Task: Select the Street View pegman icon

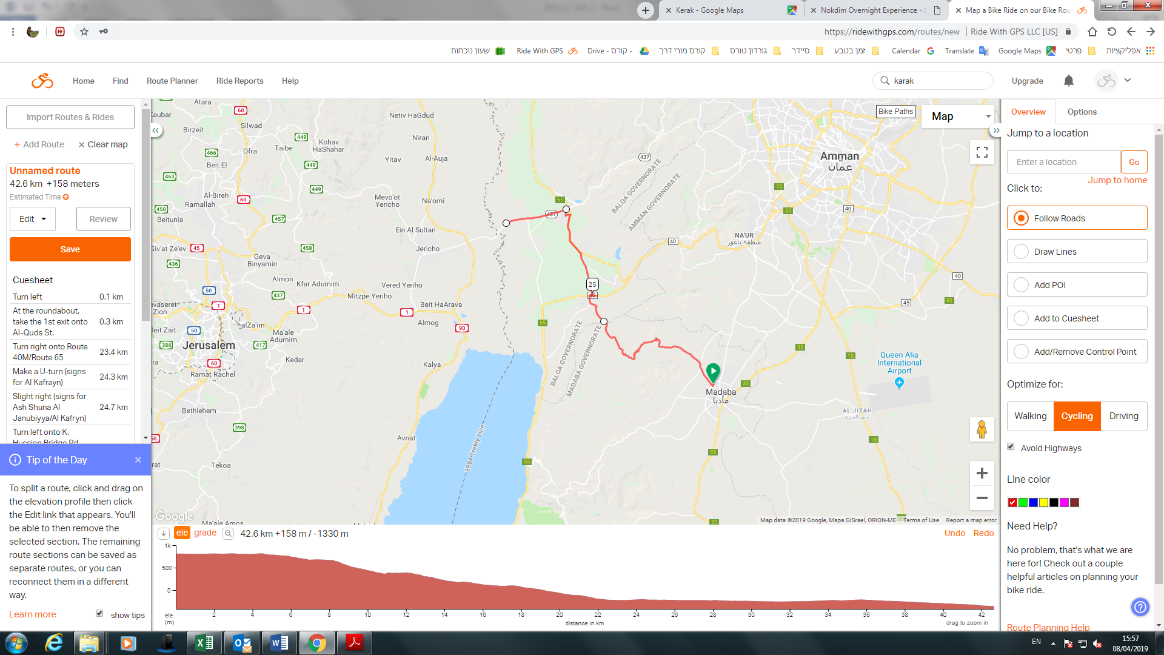Action: [x=982, y=429]
